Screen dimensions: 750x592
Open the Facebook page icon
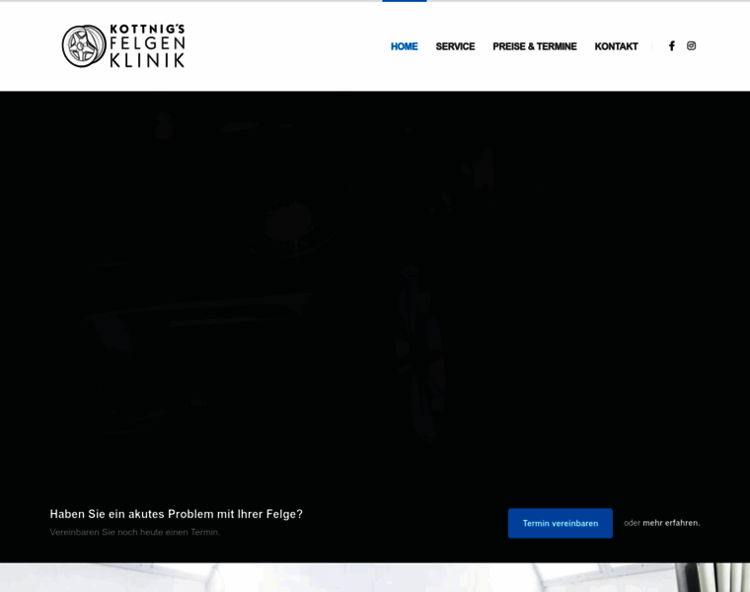click(x=672, y=46)
